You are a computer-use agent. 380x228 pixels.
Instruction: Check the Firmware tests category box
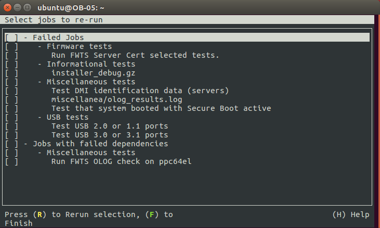11,46
